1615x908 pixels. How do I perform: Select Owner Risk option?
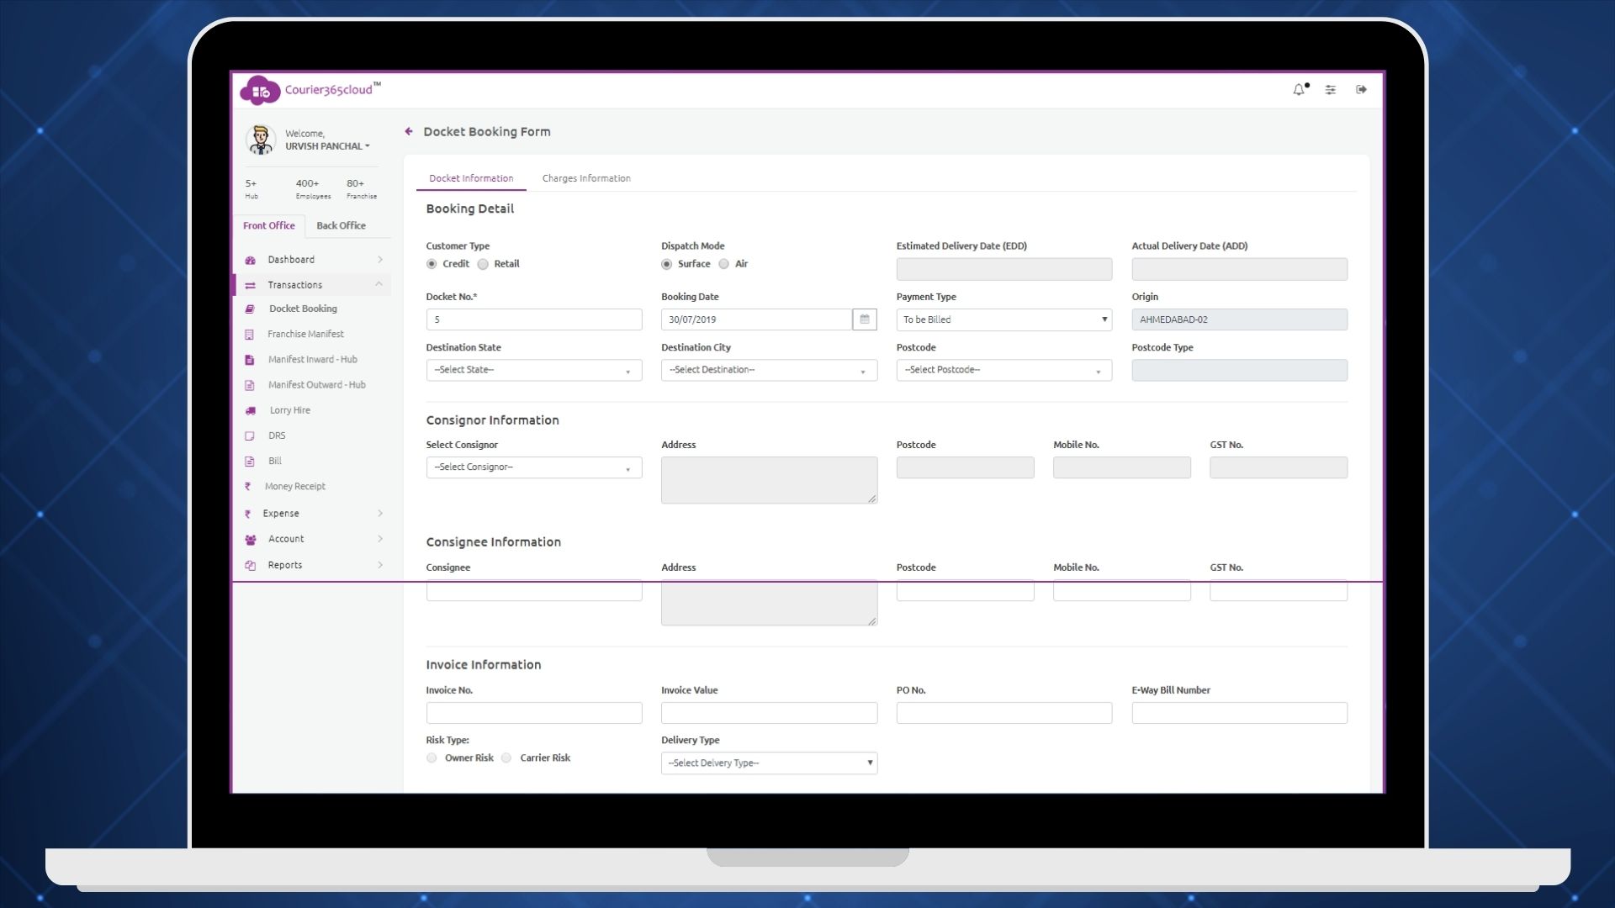click(432, 758)
